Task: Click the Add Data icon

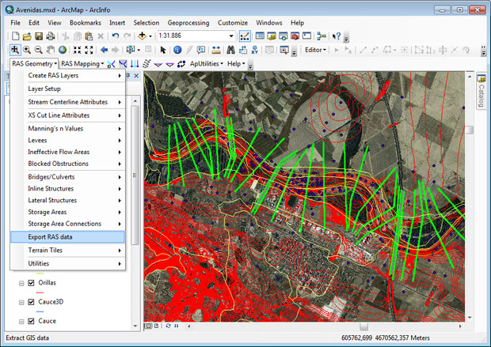Action: [x=142, y=36]
